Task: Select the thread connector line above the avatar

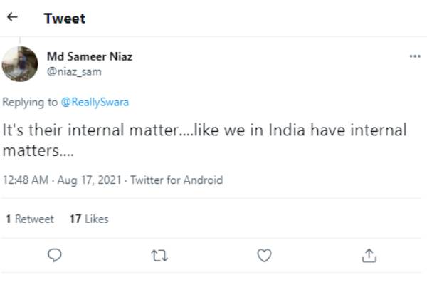Action: 20,41
